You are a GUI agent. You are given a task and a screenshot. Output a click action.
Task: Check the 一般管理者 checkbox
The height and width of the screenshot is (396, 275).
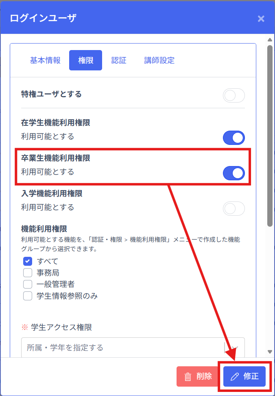pyautogui.click(x=28, y=284)
